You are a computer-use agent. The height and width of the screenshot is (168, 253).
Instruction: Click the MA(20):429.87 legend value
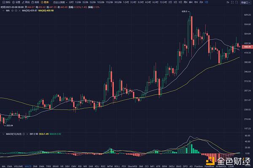(30, 11)
